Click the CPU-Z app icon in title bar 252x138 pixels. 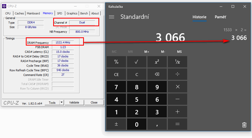(4, 6)
